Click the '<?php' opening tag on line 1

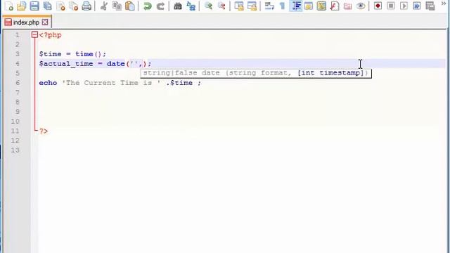[50, 35]
